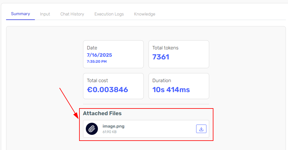The image size is (288, 150).
Task: Click the Total cost label
Action: [x=97, y=80]
